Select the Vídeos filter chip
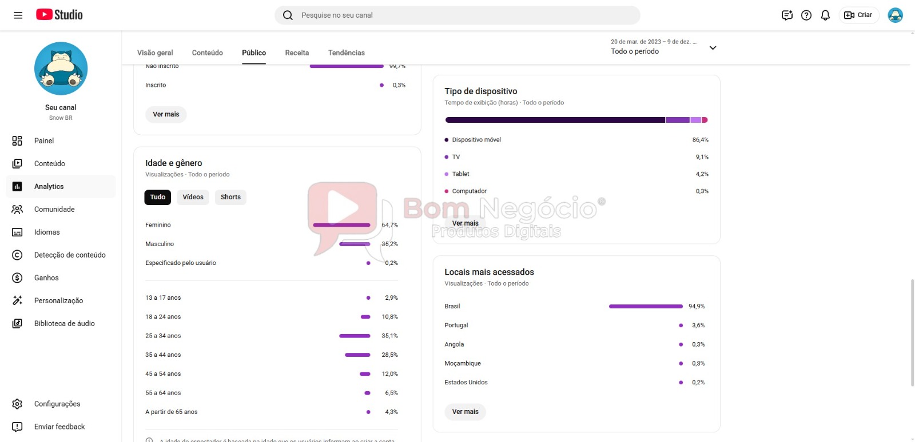 pos(193,197)
